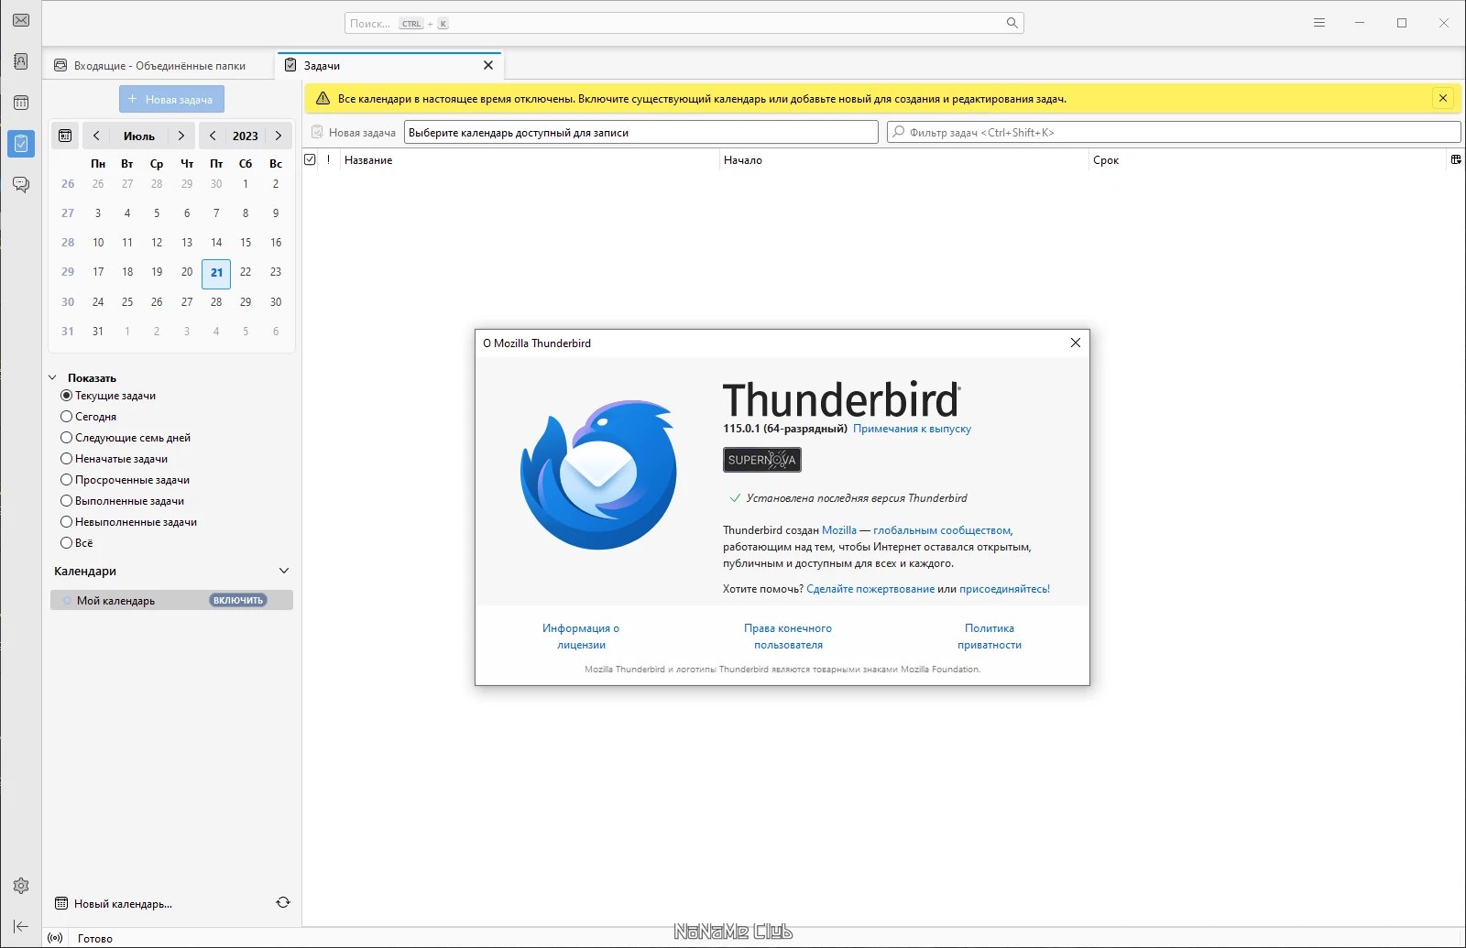Image resolution: width=1466 pixels, height=948 pixels.
Task: Click the completed checkbox column header
Action: 310,159
